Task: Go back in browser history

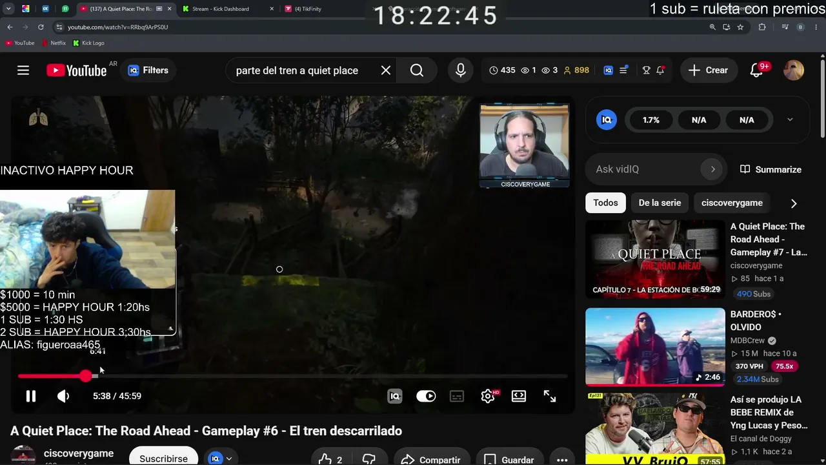Action: pos(10,27)
